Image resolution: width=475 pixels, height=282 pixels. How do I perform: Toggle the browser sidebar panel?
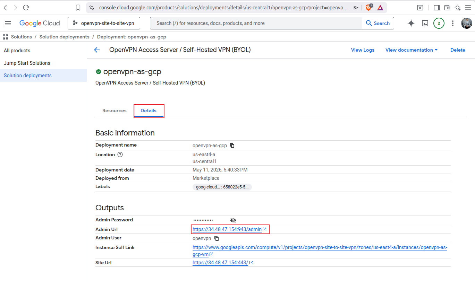[437, 8]
